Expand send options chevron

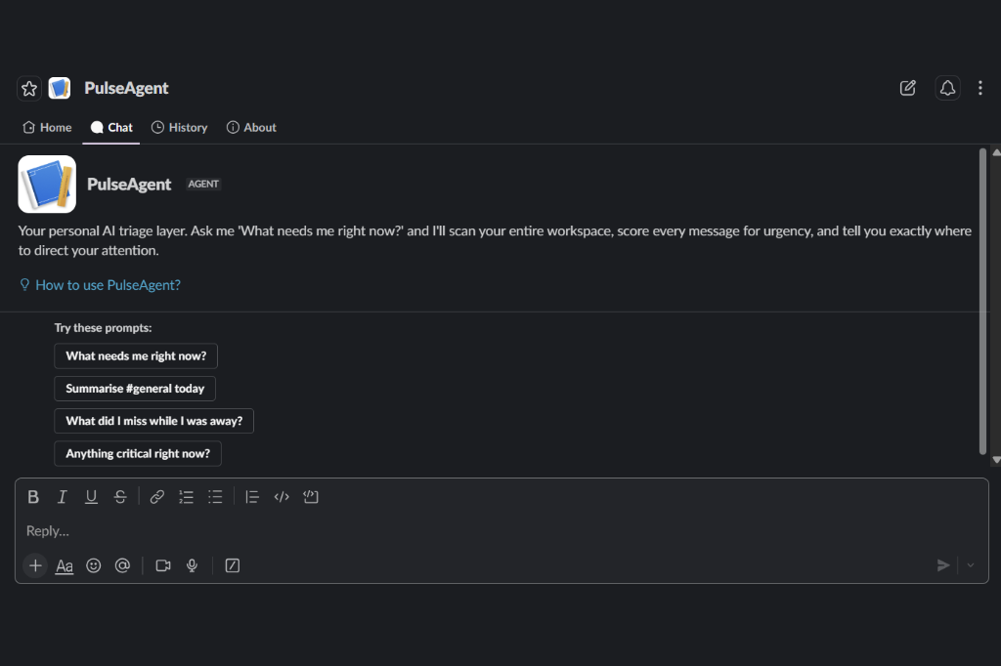[971, 565]
